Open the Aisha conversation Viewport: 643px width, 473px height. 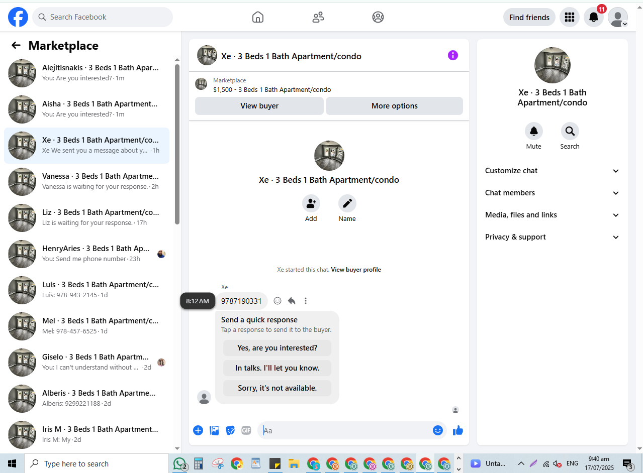pyautogui.click(x=87, y=109)
